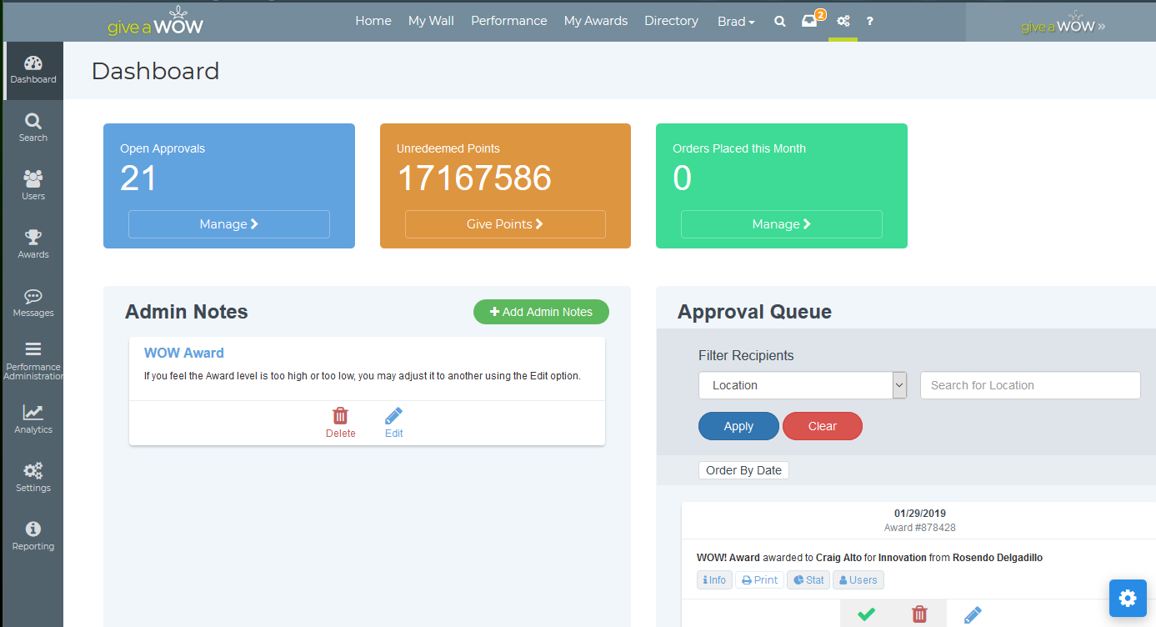Click the date 01/29/2019
The width and height of the screenshot is (1156, 627).
[920, 514]
